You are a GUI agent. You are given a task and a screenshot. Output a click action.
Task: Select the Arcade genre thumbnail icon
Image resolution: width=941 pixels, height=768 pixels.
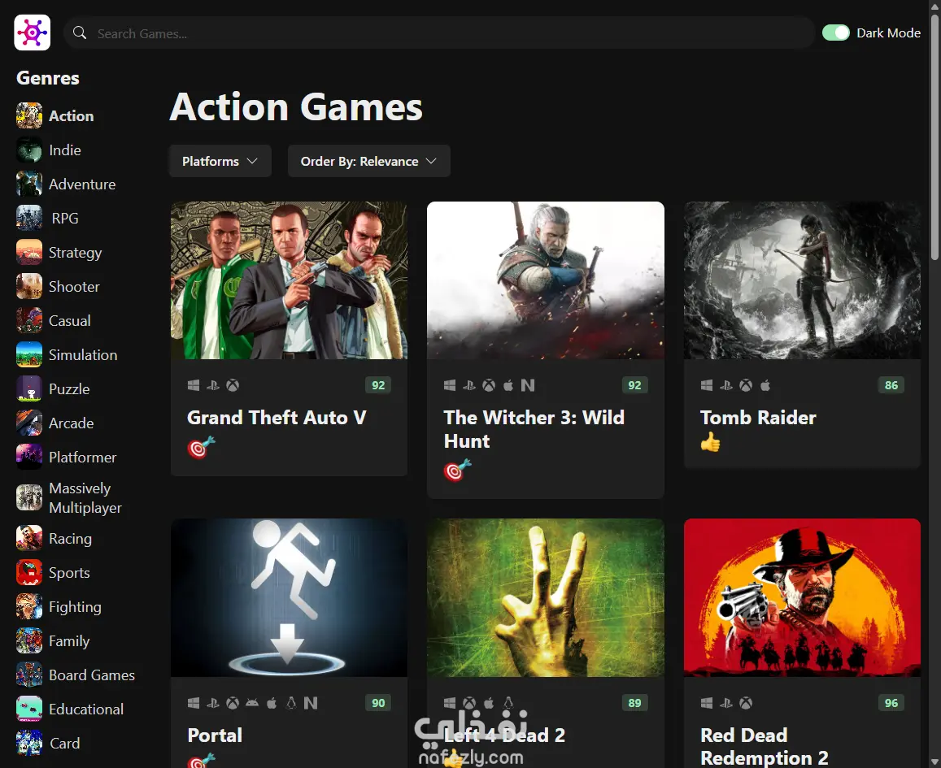tap(28, 423)
